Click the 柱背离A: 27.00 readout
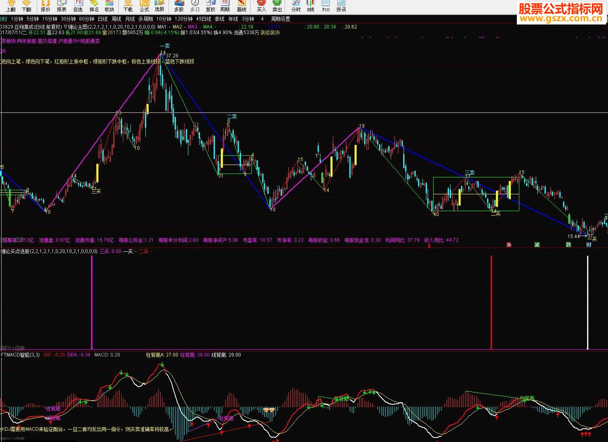Screen dimensions: 608x442 tap(162, 355)
